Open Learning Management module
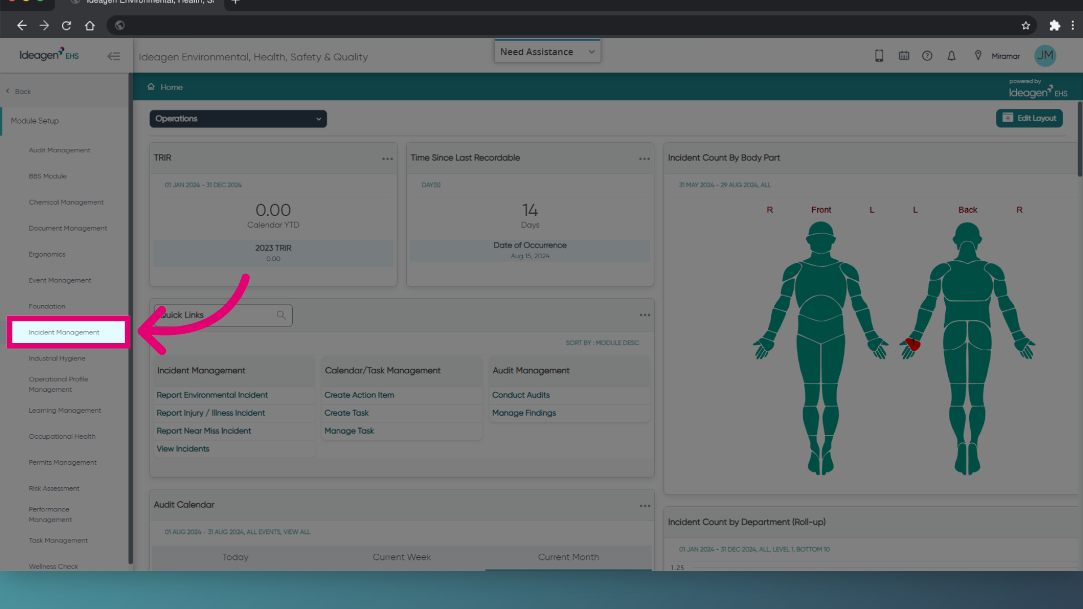 (x=65, y=411)
